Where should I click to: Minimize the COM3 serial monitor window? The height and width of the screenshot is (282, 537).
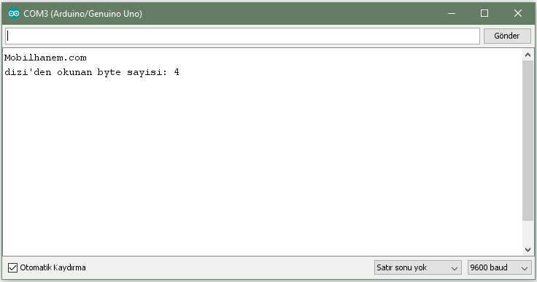[x=452, y=13]
